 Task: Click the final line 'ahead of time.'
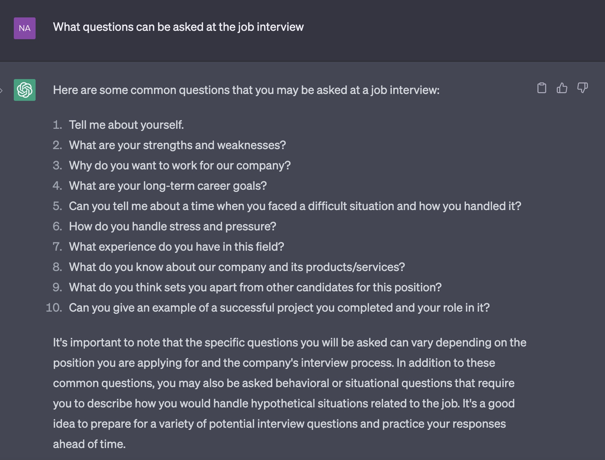pos(89,444)
